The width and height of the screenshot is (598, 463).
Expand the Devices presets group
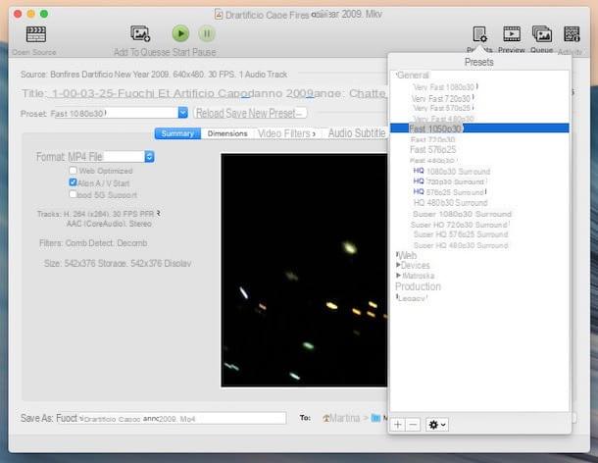click(x=398, y=265)
